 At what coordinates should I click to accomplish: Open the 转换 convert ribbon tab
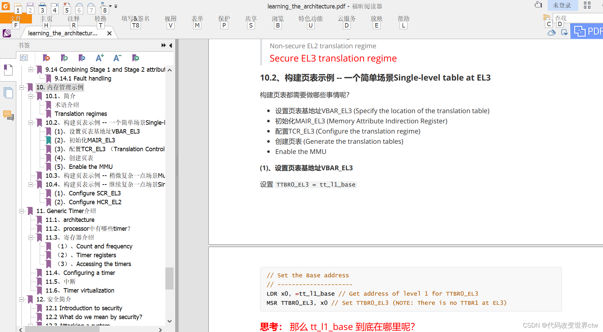coord(100,18)
